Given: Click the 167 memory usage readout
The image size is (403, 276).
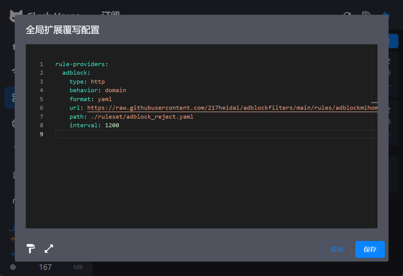Looking at the screenshot, I should (45, 267).
